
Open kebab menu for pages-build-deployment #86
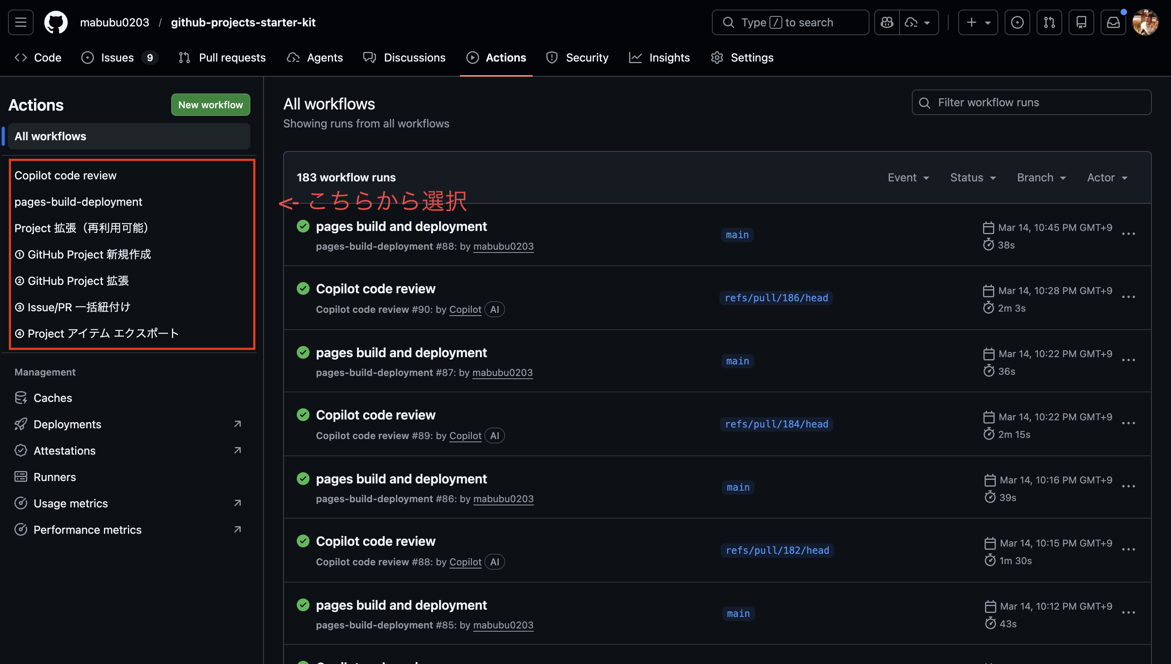pos(1129,487)
